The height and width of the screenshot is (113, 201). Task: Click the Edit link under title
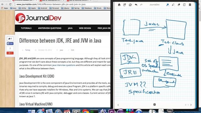click(x=73, y=50)
